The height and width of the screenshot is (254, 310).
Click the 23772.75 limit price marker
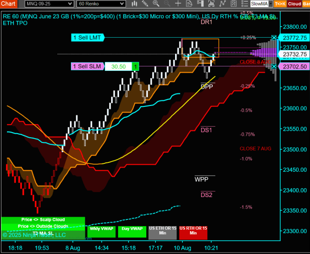click(294, 38)
